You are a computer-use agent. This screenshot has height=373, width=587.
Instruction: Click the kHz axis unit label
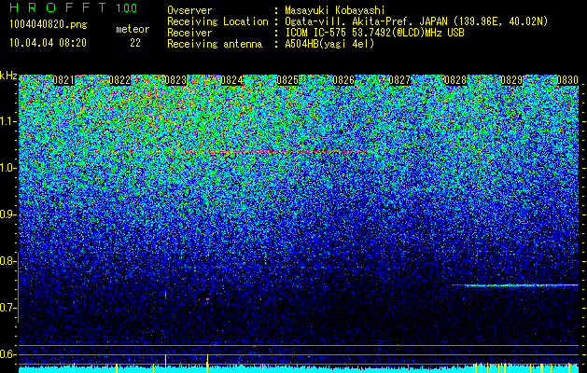[x=8, y=76]
